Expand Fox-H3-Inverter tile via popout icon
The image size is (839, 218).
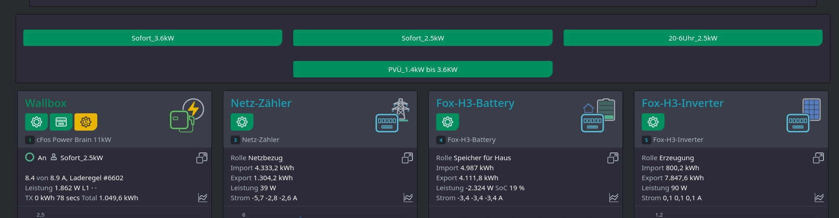[x=818, y=158]
